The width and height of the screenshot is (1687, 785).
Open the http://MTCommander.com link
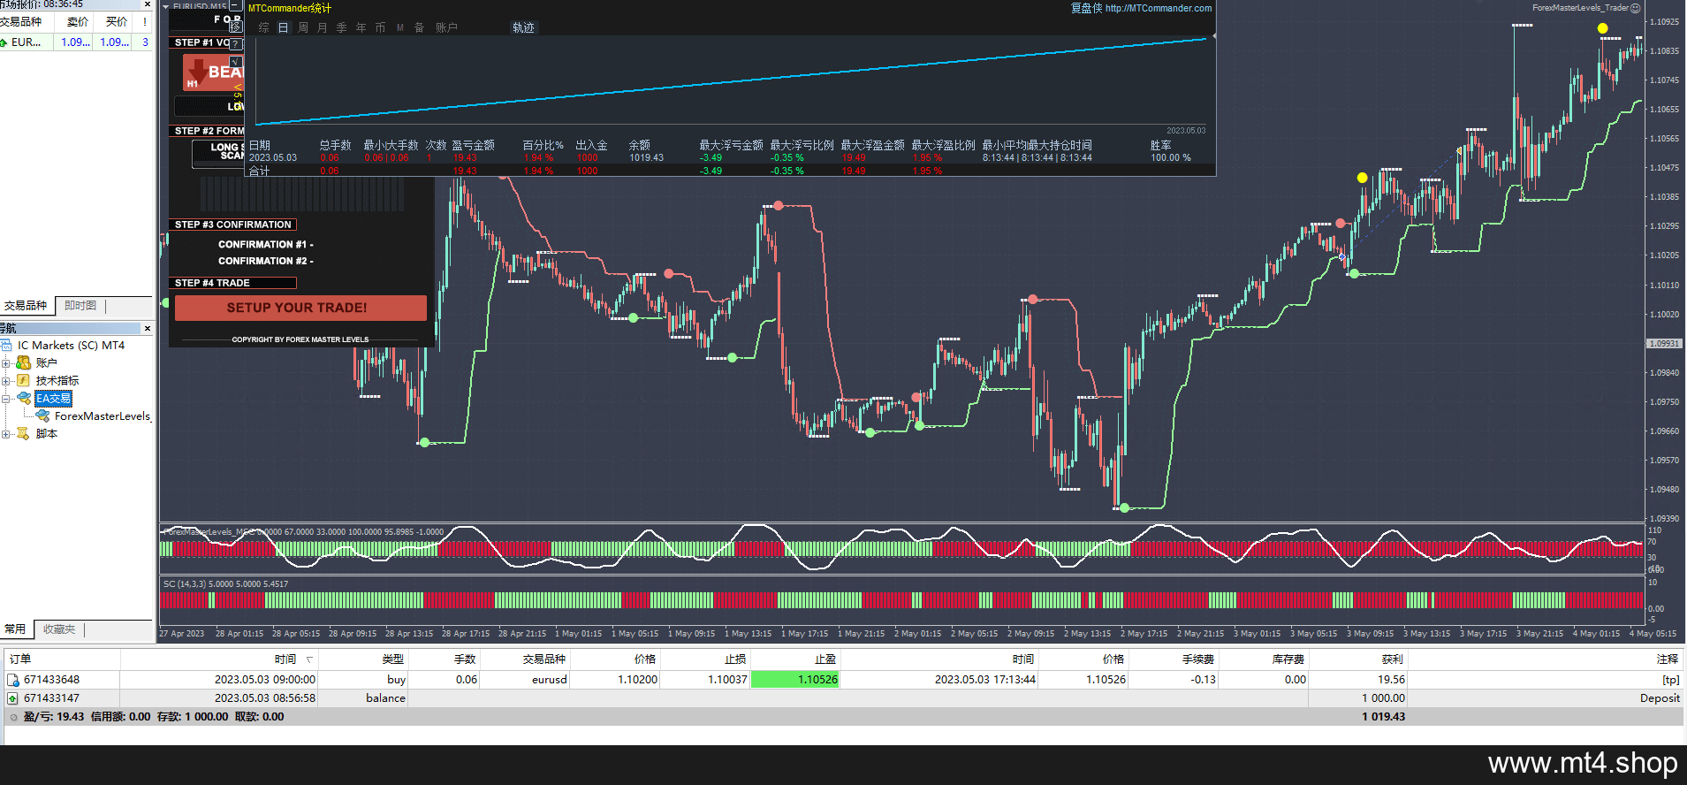[x=1159, y=8]
